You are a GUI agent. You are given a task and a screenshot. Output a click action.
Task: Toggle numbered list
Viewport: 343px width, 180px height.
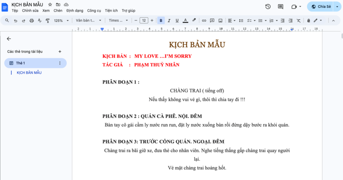pyautogui.click(x=271, y=21)
